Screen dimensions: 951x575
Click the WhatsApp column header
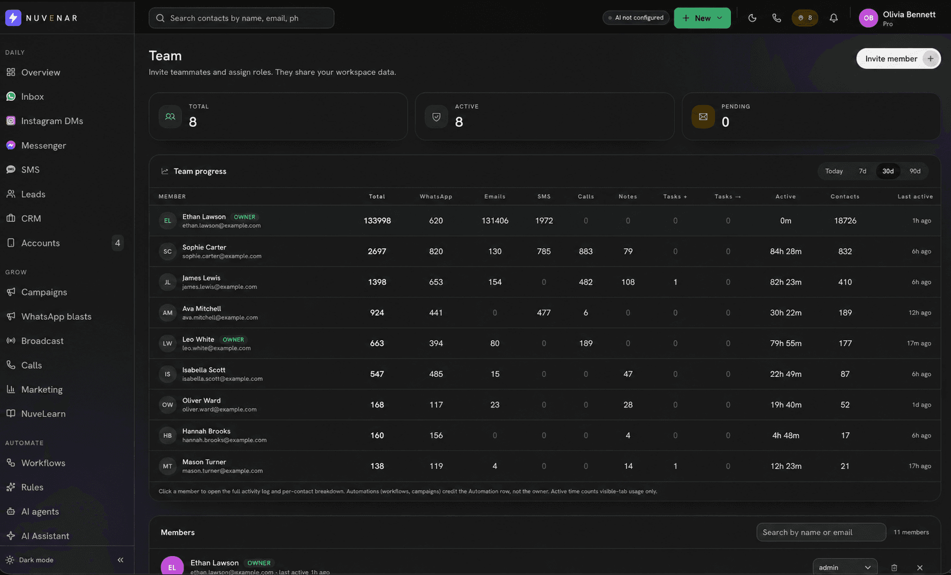436,196
